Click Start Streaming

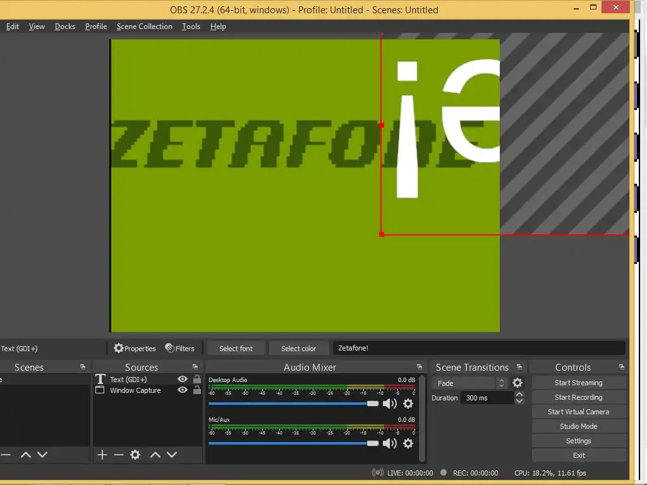point(579,383)
